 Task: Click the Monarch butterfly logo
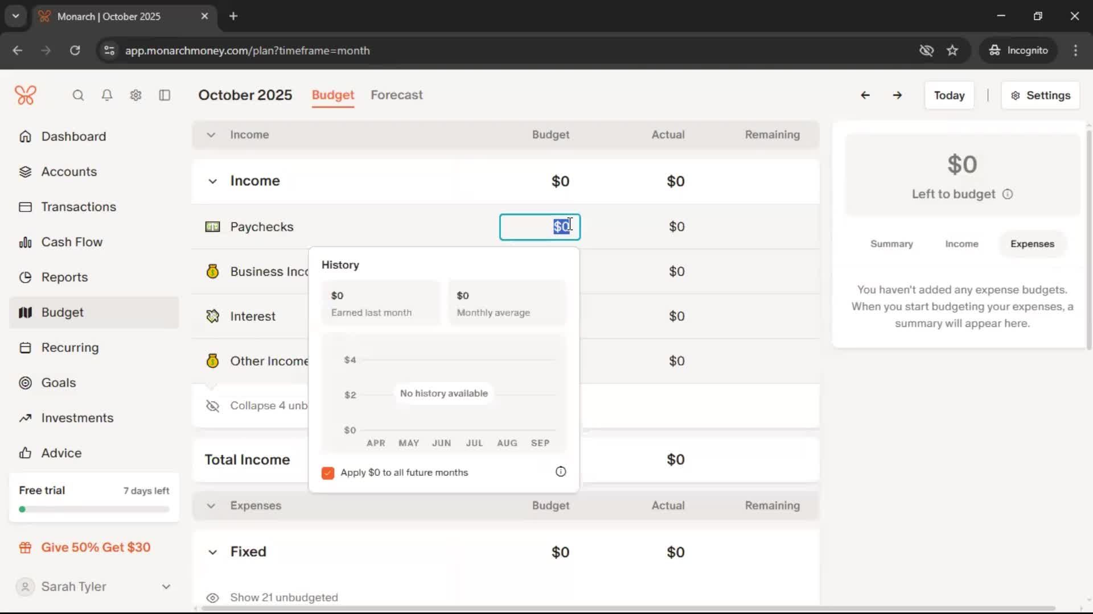coord(26,95)
